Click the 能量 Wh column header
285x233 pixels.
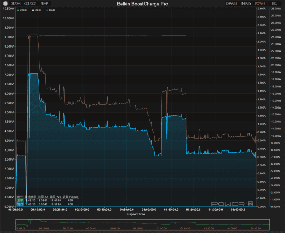pyautogui.click(x=55, y=197)
